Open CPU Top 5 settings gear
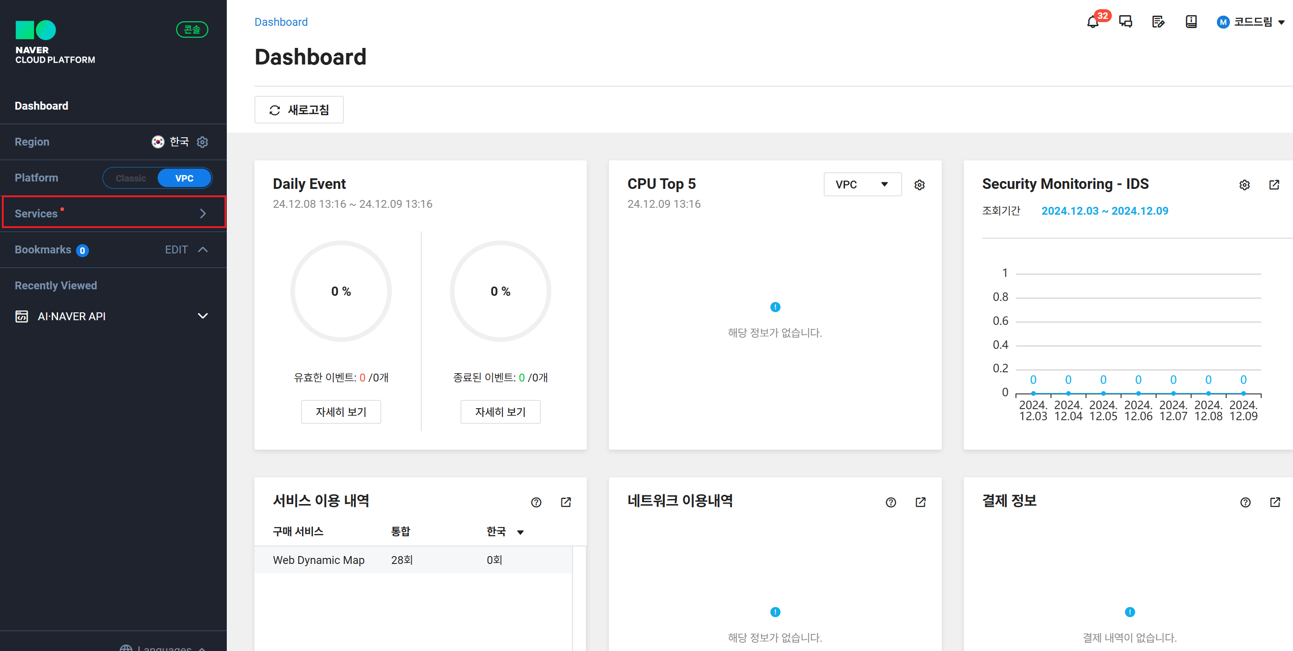 (919, 185)
